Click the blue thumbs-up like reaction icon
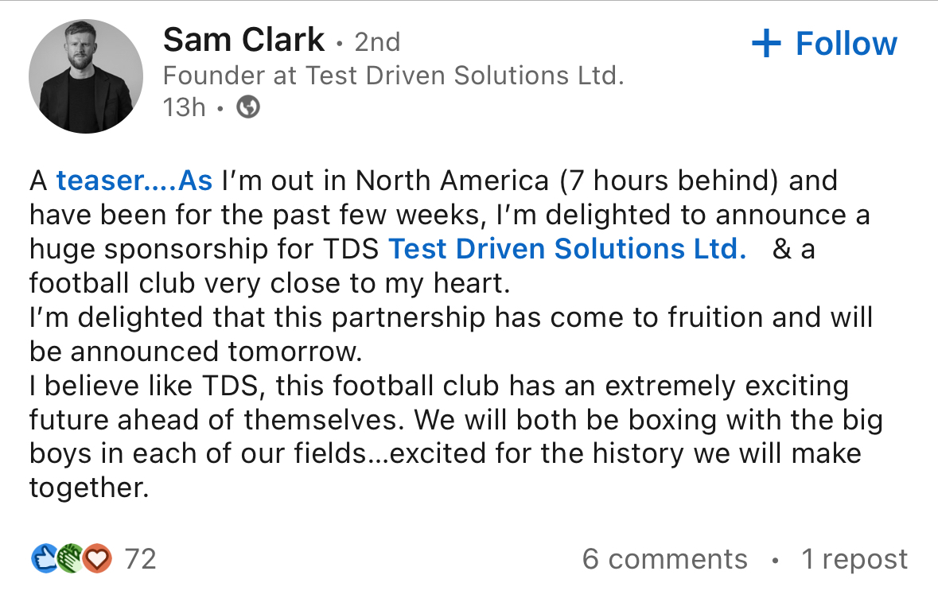The height and width of the screenshot is (610, 938). point(45,558)
